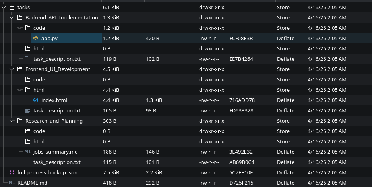Screen dimensions: 372x187
Task: Click the tasks folder icon
Action: coord(12,8)
